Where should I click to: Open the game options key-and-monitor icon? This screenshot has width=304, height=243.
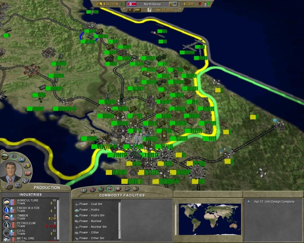[x=173, y=4]
